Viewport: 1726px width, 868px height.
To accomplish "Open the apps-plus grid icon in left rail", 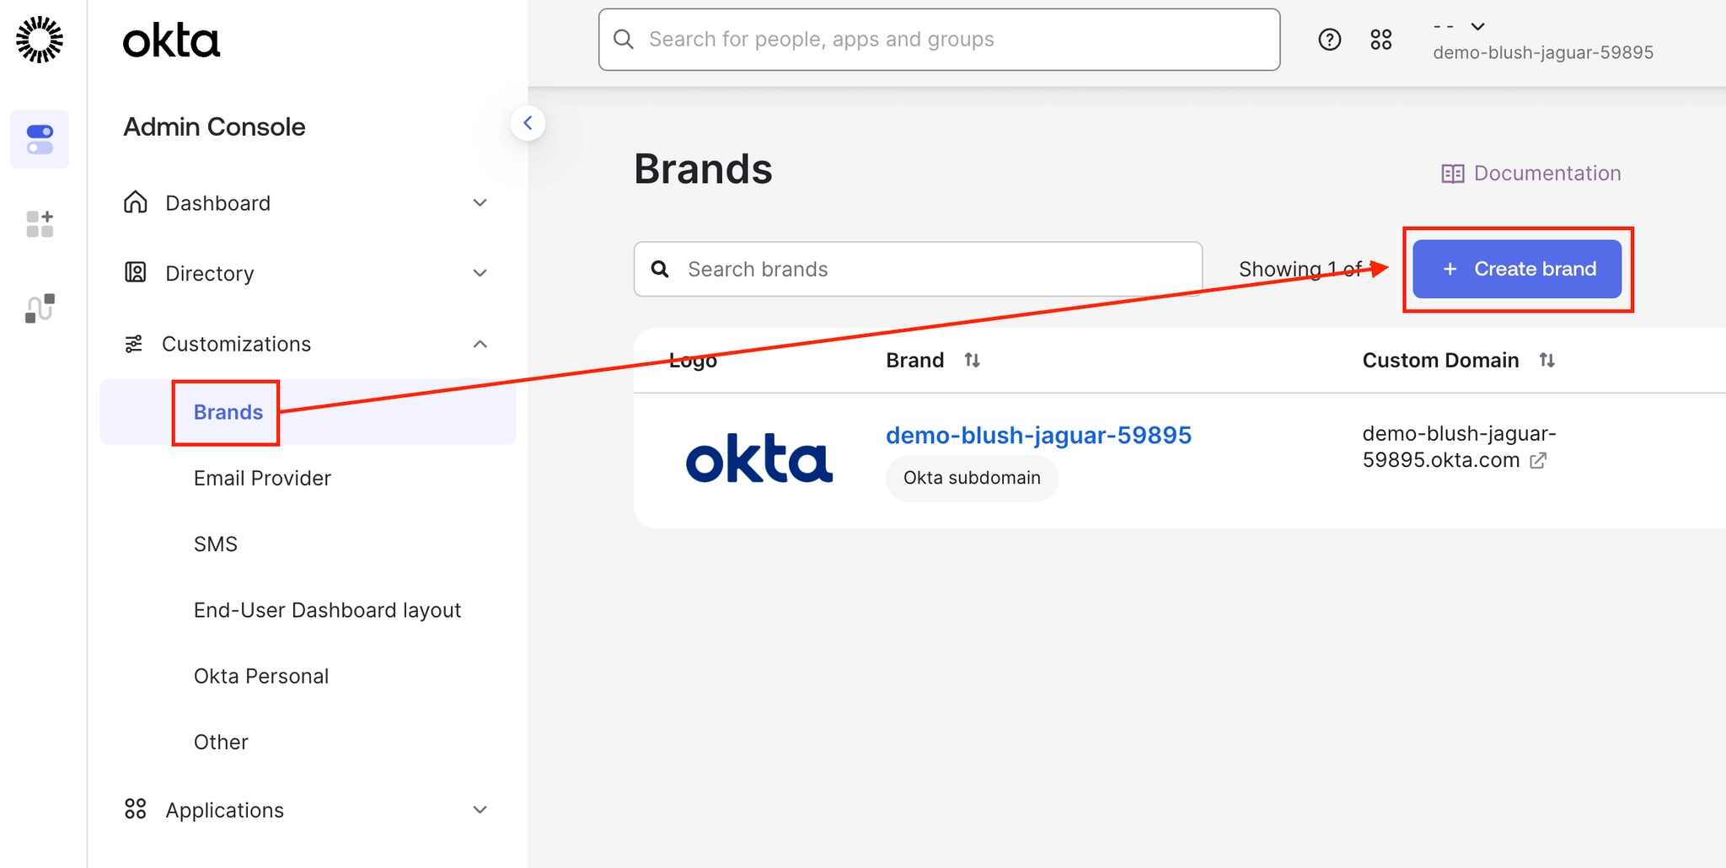I will (x=40, y=224).
